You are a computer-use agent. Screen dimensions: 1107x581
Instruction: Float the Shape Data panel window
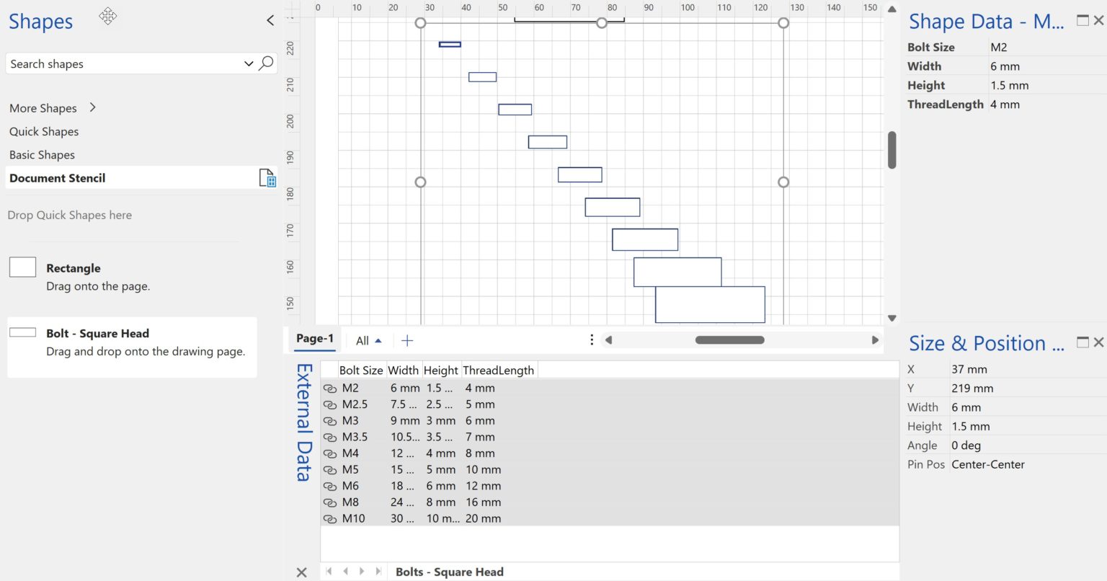click(1082, 21)
